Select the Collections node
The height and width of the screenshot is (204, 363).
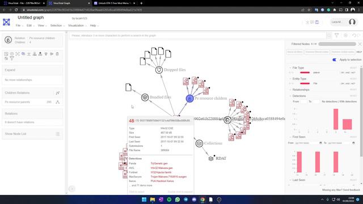click(x=199, y=143)
